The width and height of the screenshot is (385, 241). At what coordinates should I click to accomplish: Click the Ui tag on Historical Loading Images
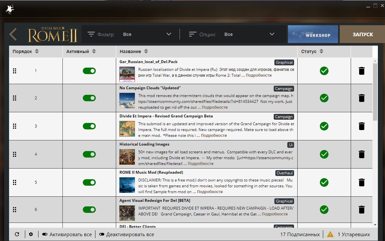coord(291,145)
